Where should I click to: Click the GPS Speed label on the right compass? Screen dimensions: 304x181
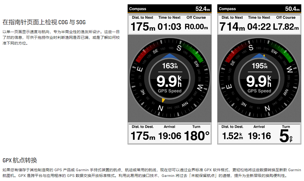(x=259, y=91)
